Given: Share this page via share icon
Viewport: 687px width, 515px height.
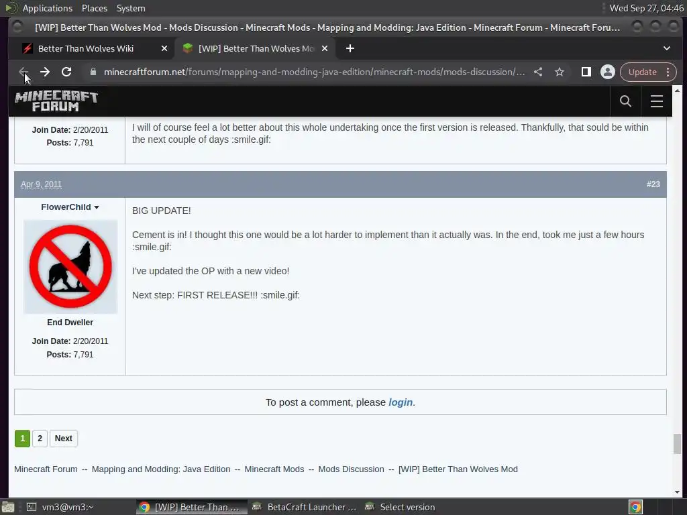Looking at the screenshot, I should pos(538,72).
